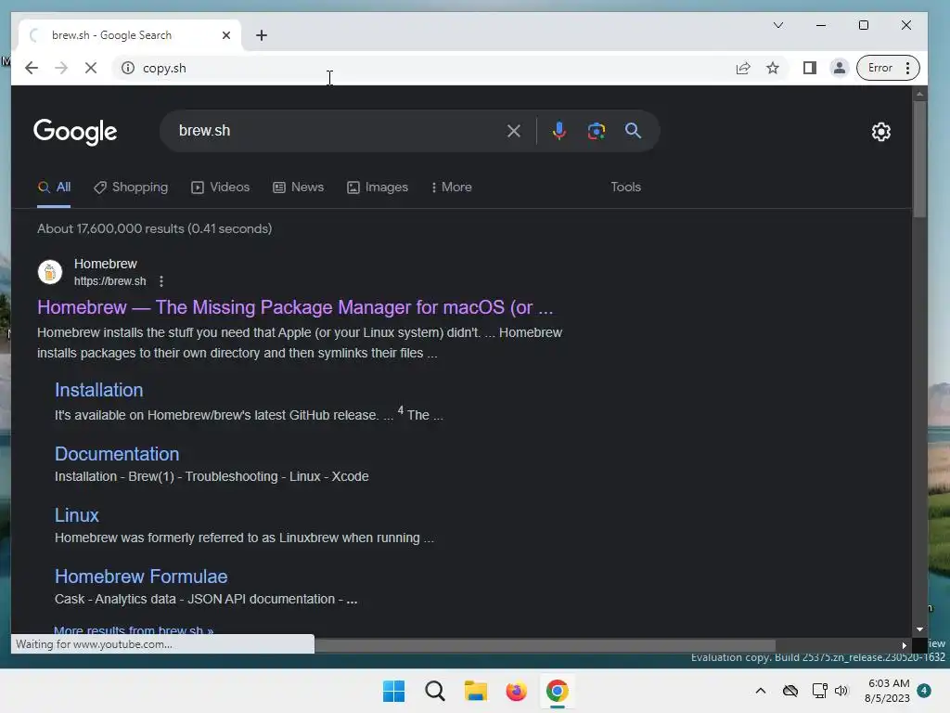Open the three-dot menu next to brew.sh URL
The image size is (950, 713).
click(161, 281)
